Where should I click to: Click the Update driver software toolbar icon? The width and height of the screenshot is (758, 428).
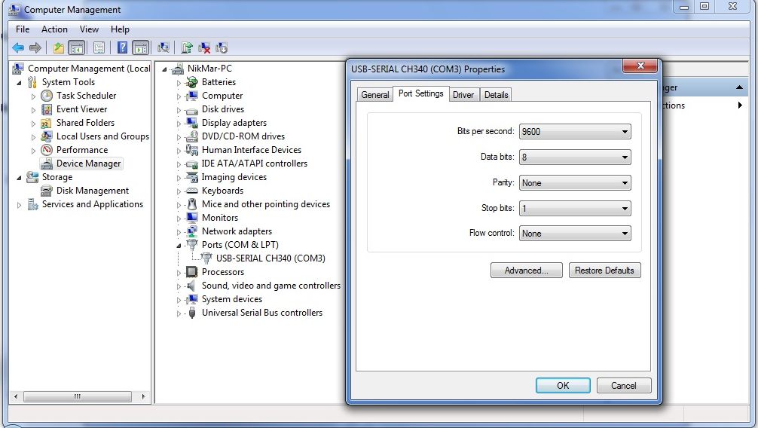pos(187,47)
